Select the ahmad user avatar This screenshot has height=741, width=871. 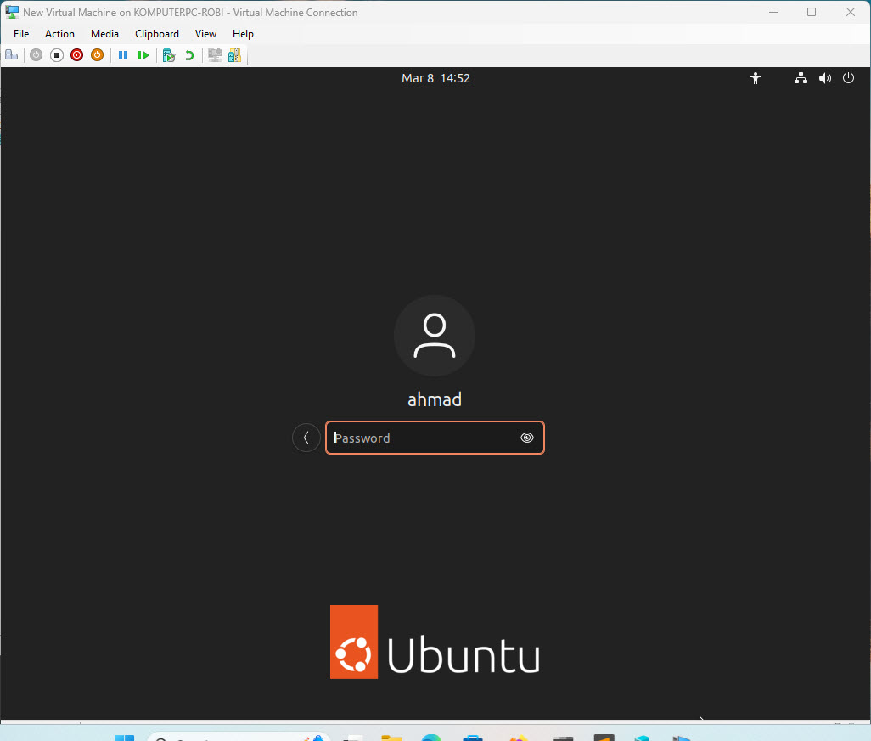point(434,335)
